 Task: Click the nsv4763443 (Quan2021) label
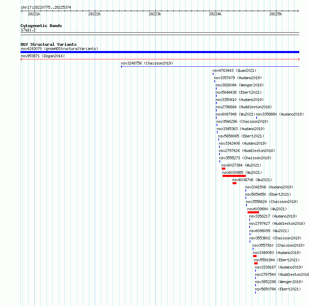[x=234, y=70]
